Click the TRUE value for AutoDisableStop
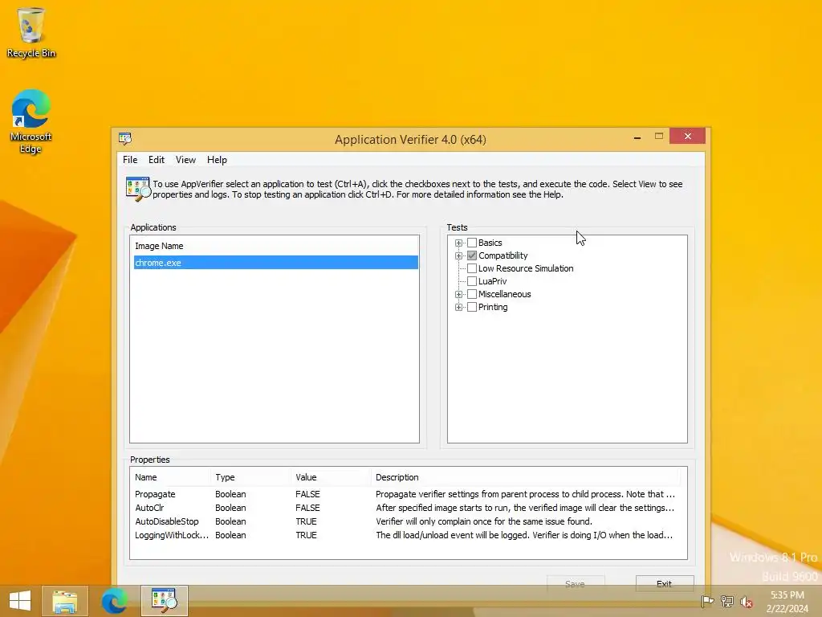 click(x=306, y=521)
